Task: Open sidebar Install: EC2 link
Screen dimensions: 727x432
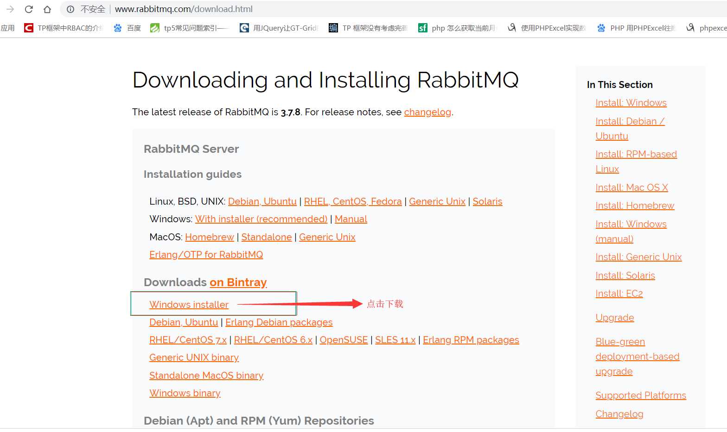Action: 619,294
